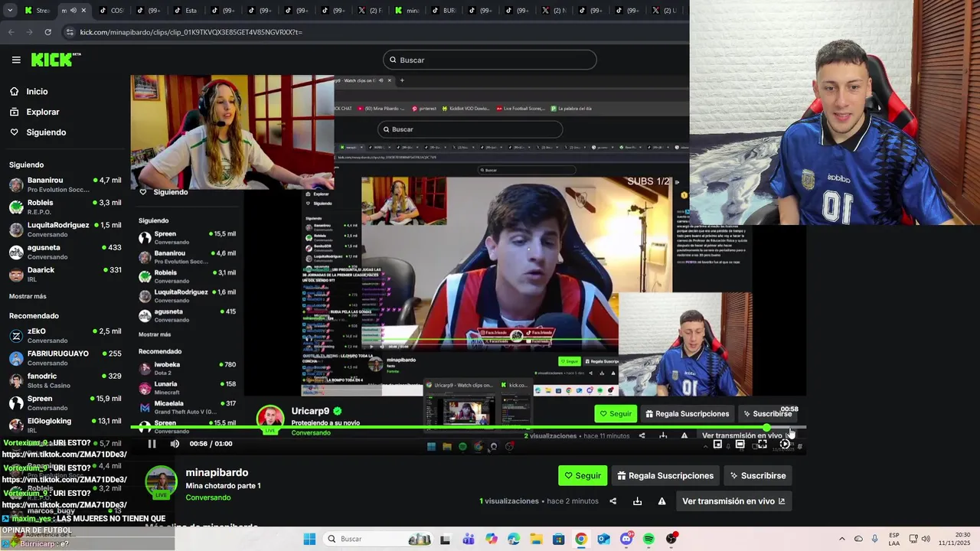Click the Conversando category link
The image size is (980, 551).
point(207,497)
